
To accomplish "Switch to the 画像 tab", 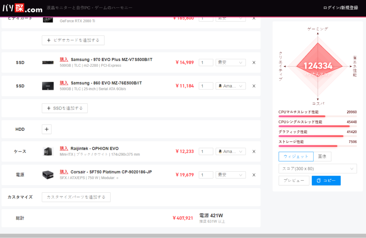I will 322,156.
